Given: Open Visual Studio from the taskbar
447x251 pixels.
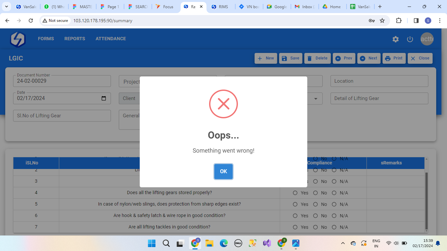Looking at the screenshot, I should point(267,243).
